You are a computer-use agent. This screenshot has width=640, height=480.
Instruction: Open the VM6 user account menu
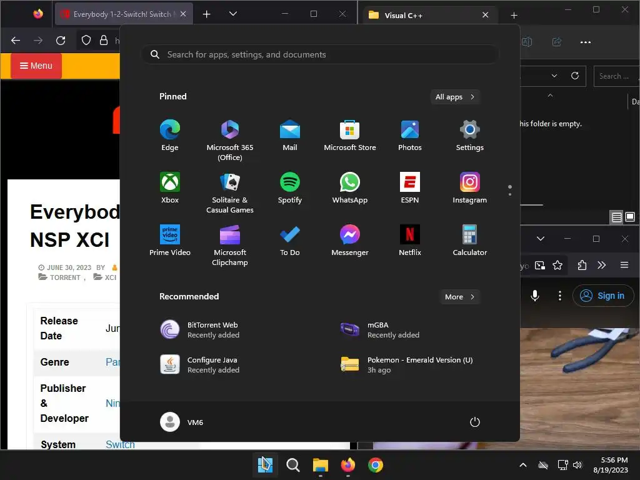point(182,422)
